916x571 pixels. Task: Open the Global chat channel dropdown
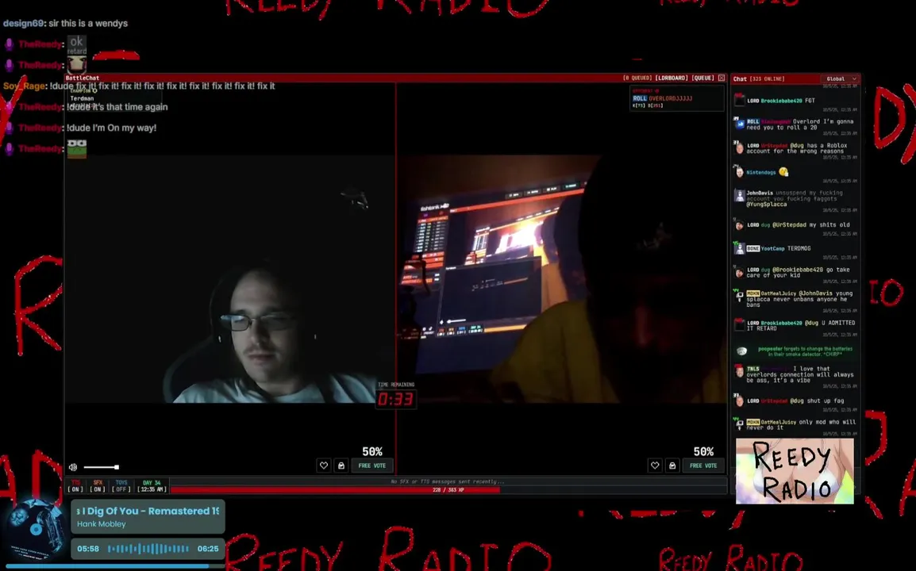point(841,79)
